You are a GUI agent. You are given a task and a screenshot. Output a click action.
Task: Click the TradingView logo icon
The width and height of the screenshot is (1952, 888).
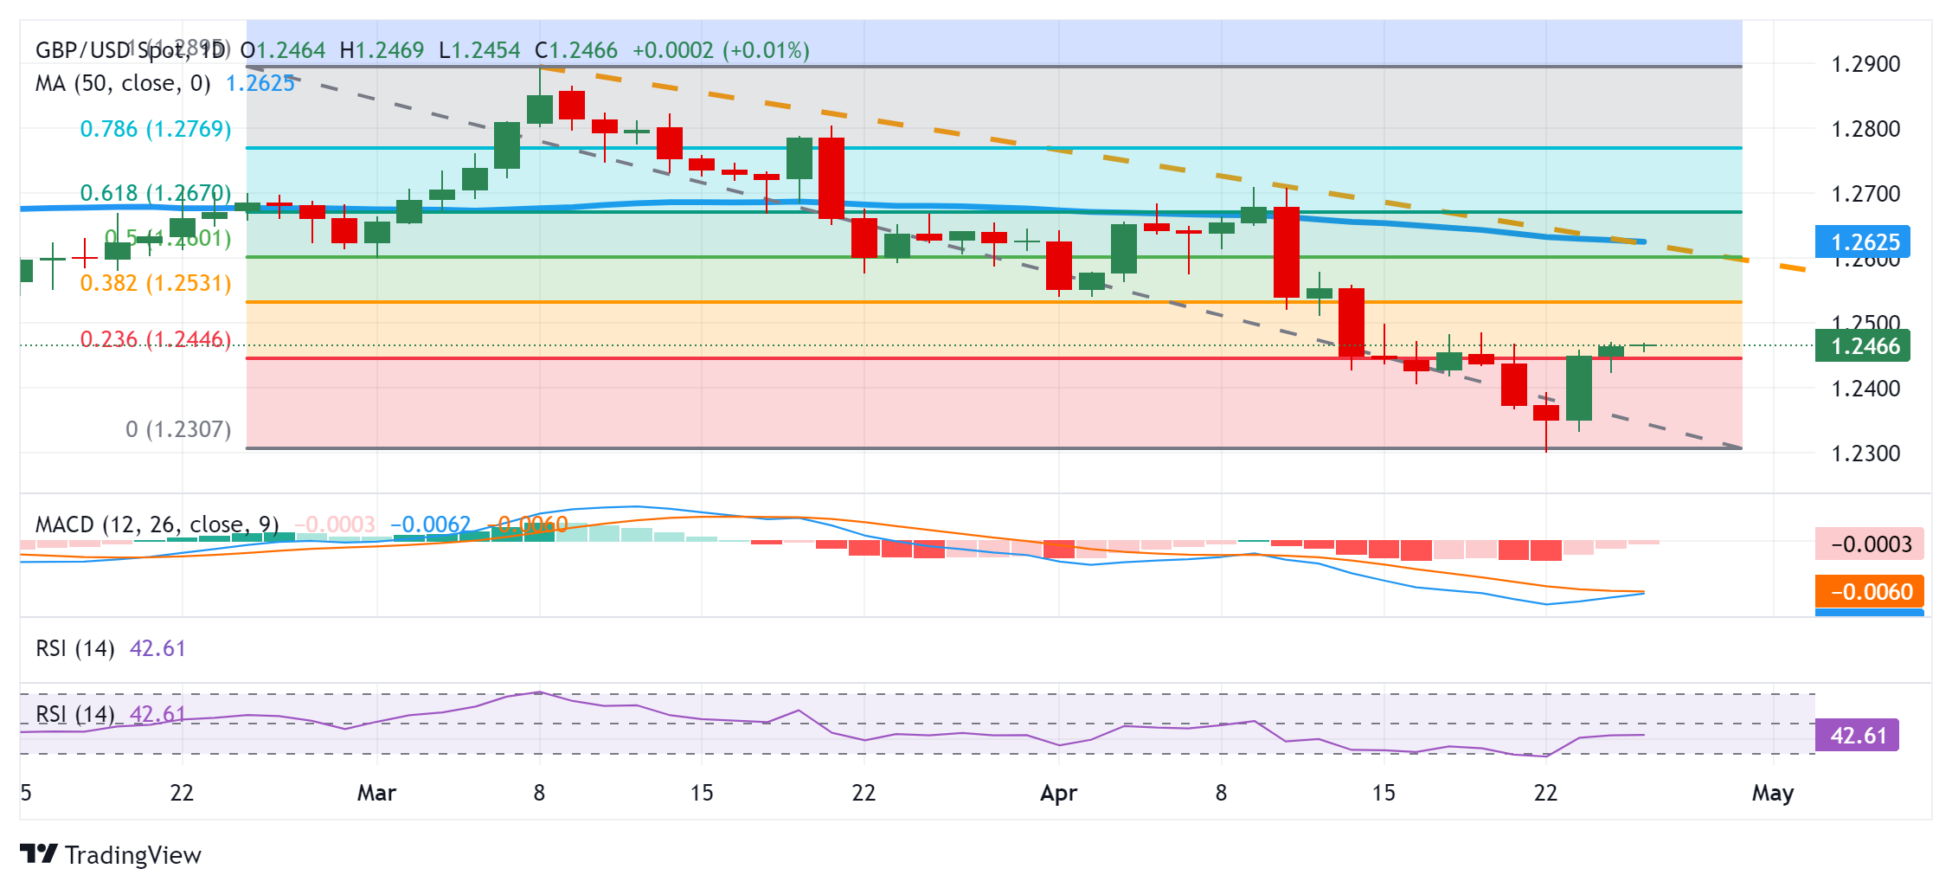tap(39, 854)
